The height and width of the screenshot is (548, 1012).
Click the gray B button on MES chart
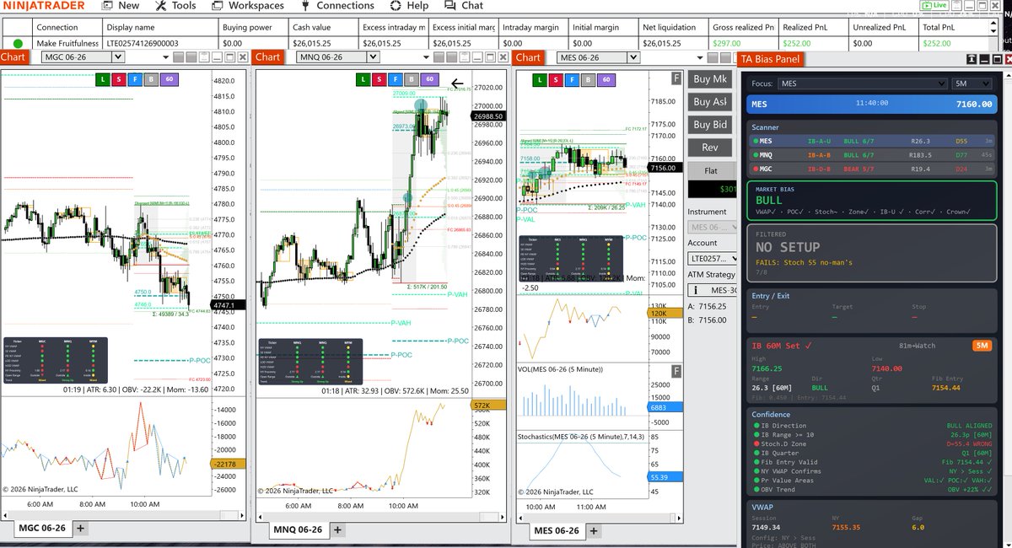(x=588, y=79)
